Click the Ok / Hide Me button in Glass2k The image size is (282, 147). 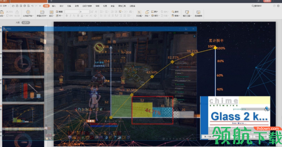(208, 137)
